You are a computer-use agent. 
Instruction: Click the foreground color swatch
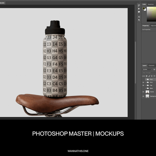(x=144, y=8)
